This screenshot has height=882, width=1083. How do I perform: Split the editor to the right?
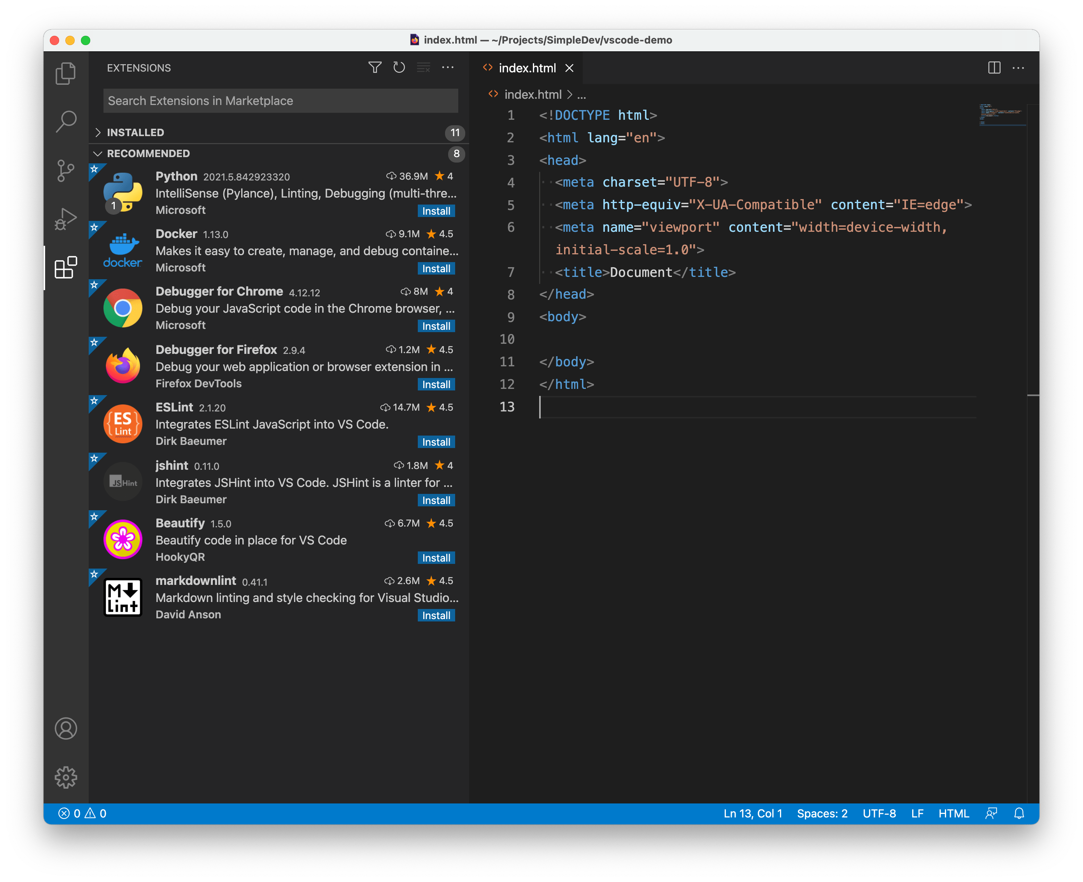coord(994,68)
